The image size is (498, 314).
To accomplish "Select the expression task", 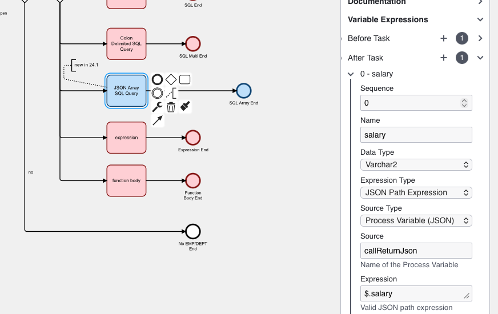I will (x=126, y=138).
